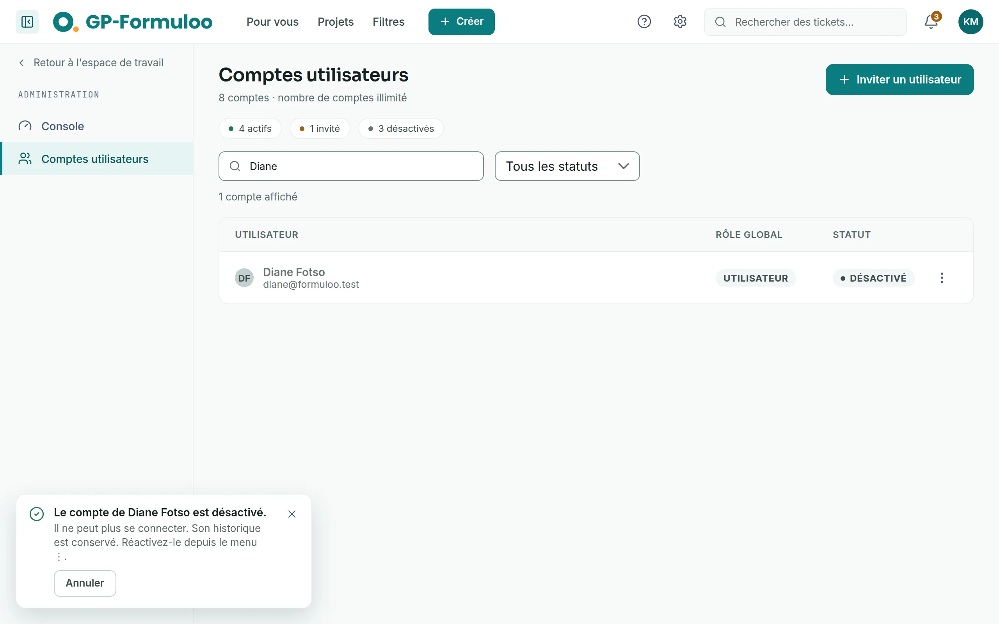Open the help question mark icon
This screenshot has width=999, height=624.
pos(644,21)
